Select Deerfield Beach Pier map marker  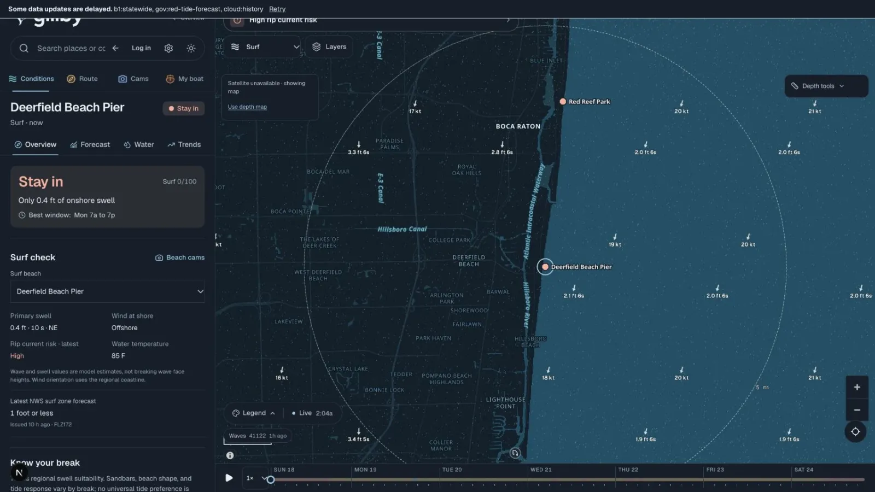(x=545, y=267)
